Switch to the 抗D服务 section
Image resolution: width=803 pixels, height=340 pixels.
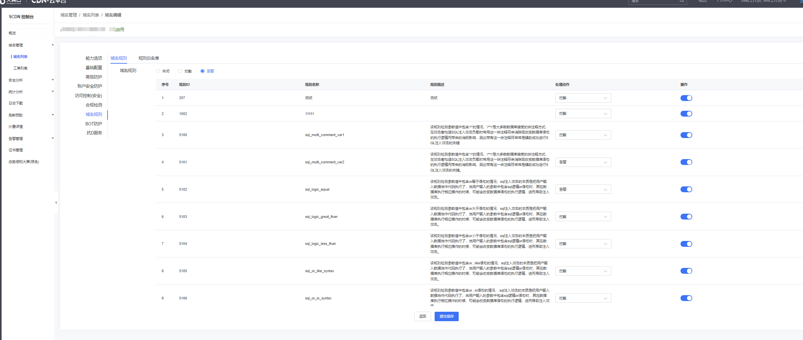click(x=94, y=133)
